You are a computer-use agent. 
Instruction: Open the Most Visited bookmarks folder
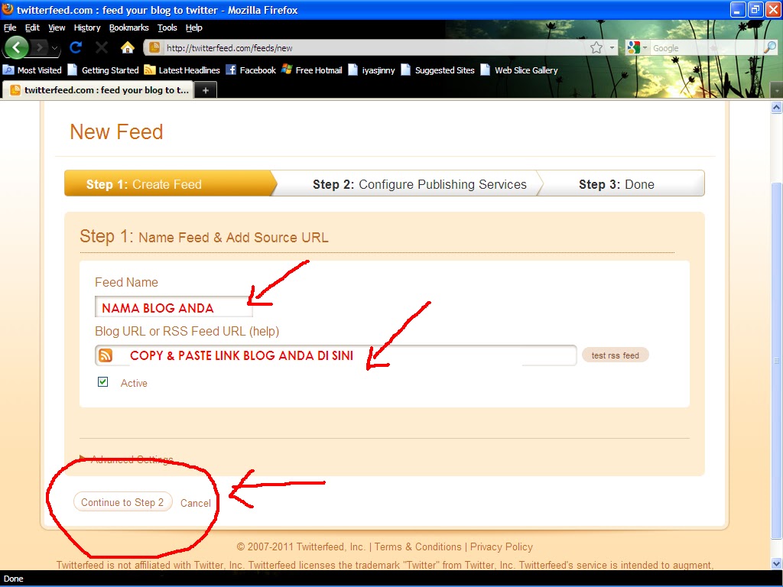(x=32, y=70)
